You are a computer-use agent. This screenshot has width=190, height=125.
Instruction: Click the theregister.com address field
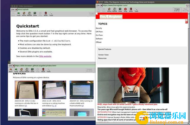click(144, 6)
